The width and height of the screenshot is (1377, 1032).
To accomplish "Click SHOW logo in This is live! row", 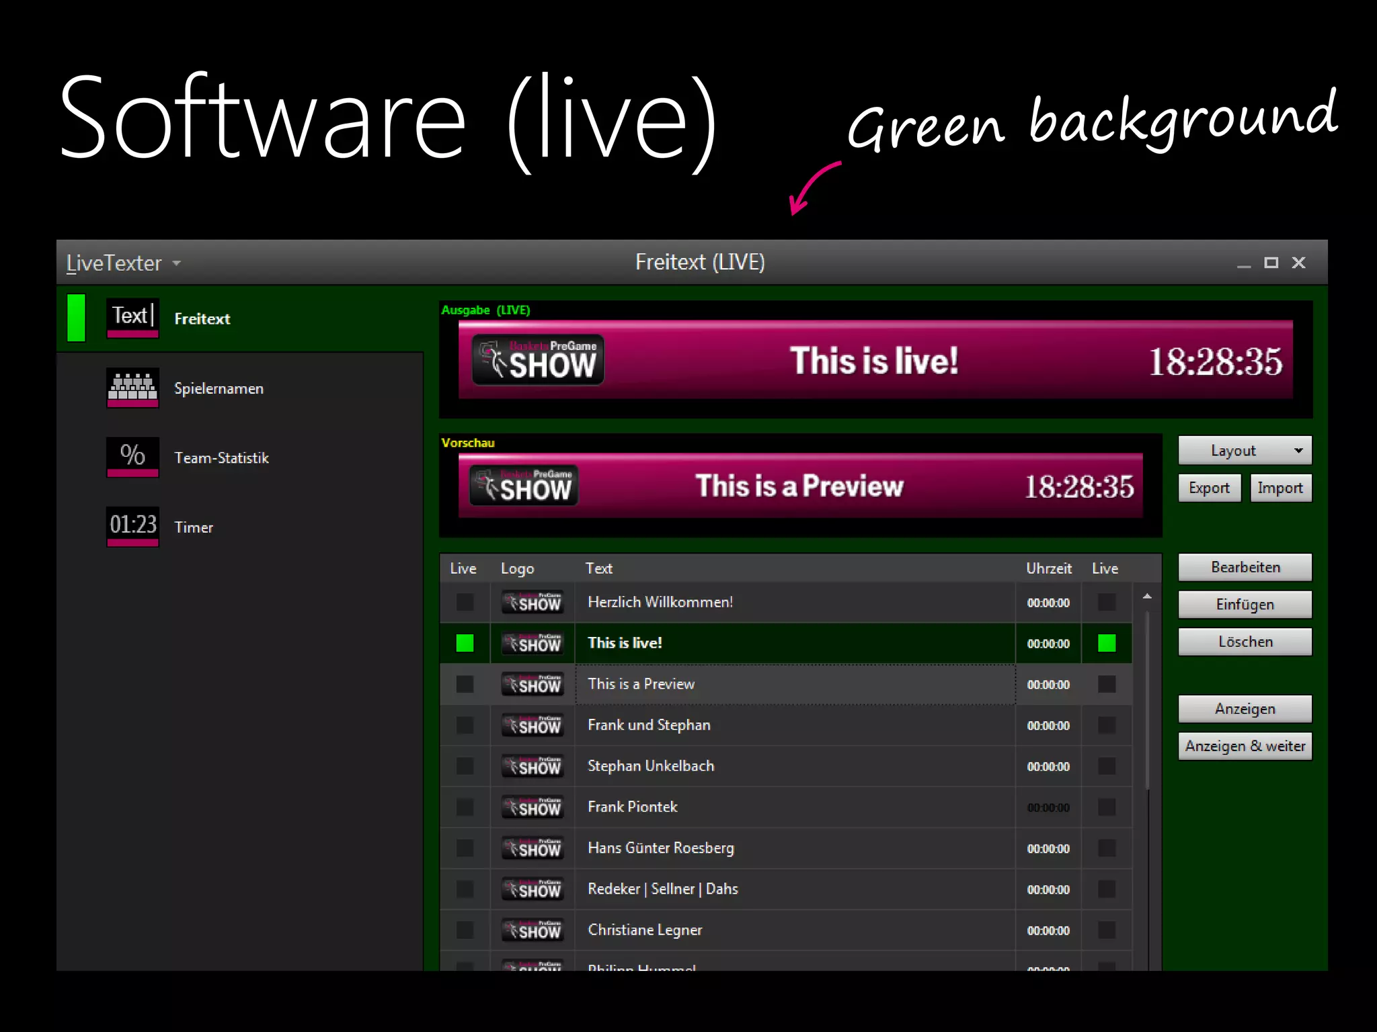I will (533, 643).
